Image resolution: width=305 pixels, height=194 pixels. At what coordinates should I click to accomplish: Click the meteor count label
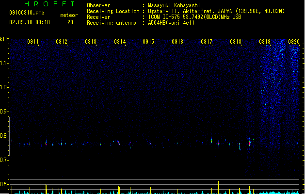69,15
